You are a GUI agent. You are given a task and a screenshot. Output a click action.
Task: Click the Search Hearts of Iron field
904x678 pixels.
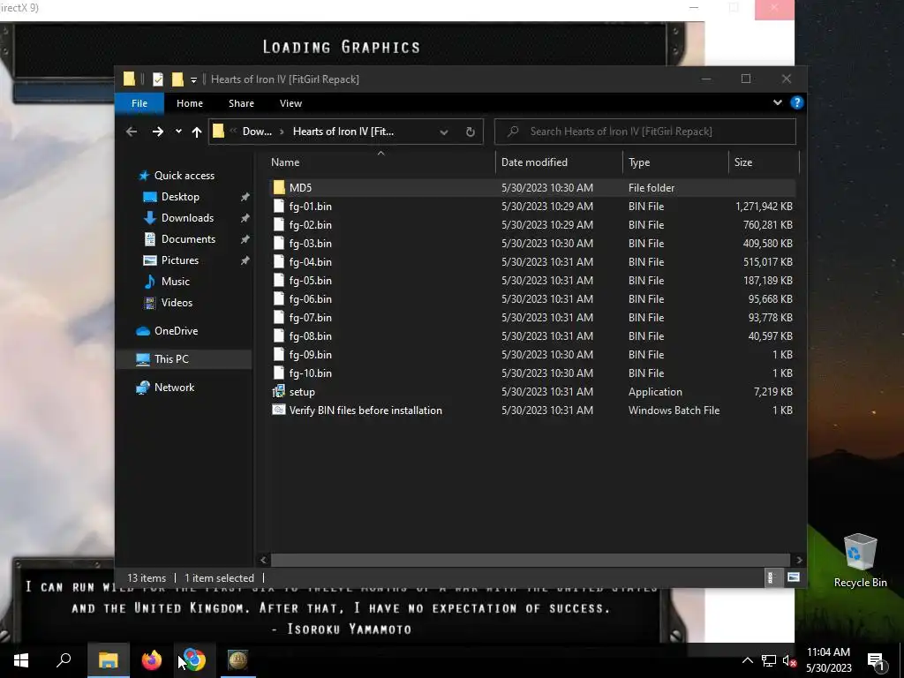(645, 132)
